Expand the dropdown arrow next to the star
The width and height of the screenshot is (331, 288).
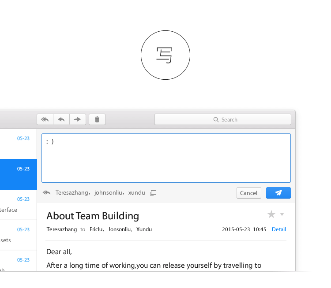pos(282,214)
